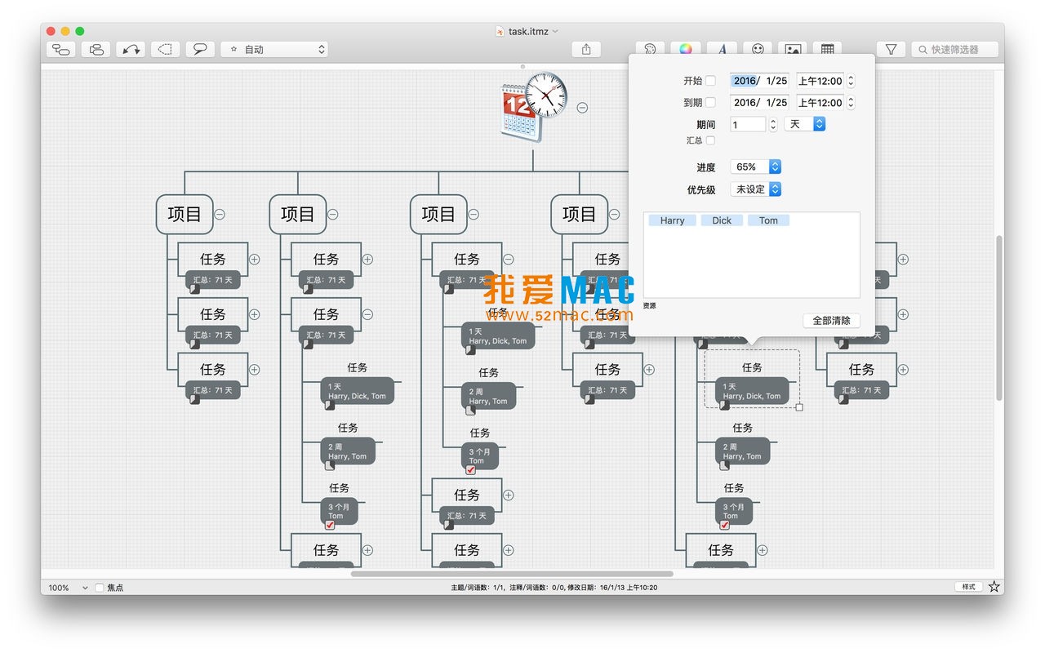
Task: Click the 开始 date field 2016/1/25
Action: [x=759, y=81]
